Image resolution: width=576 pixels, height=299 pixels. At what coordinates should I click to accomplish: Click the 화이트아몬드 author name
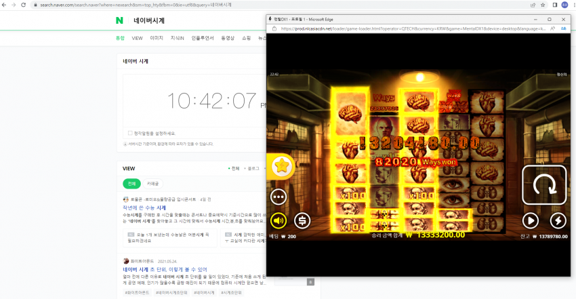coord(142,261)
